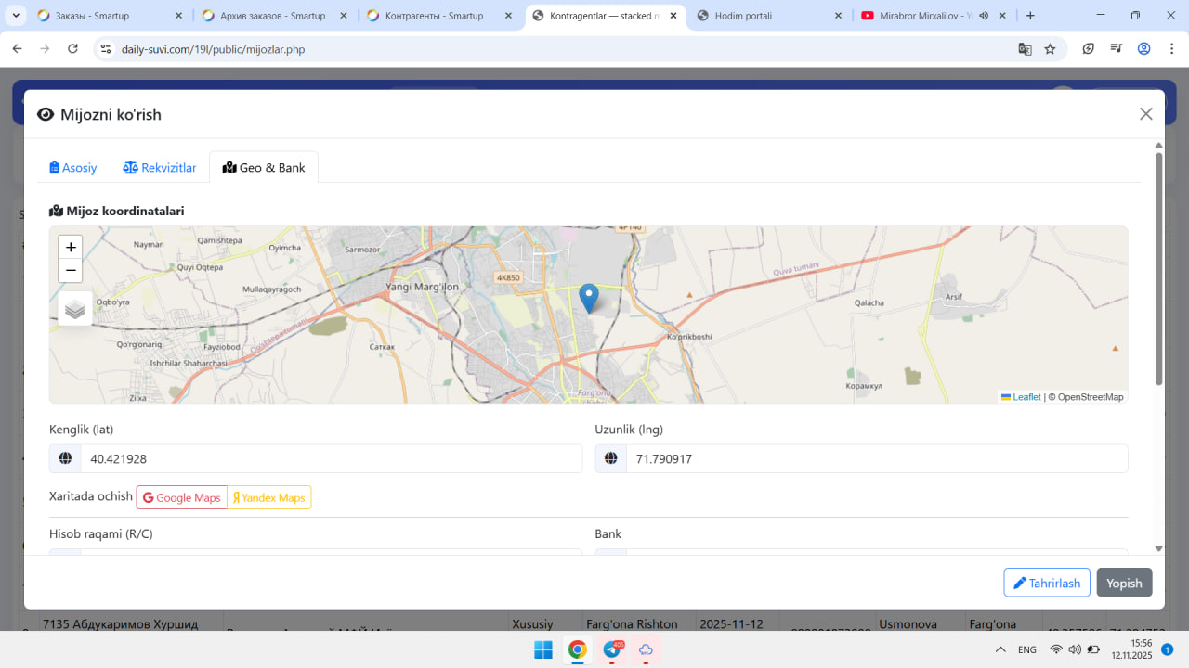Click the blue location marker on map
This screenshot has width=1189, height=668.
(x=588, y=297)
